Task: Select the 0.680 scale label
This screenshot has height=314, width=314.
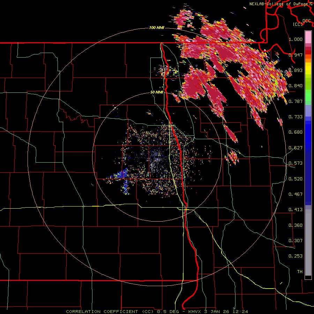Action: point(296,132)
